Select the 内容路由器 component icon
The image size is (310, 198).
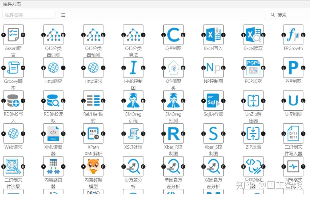pyautogui.click(x=53, y=166)
